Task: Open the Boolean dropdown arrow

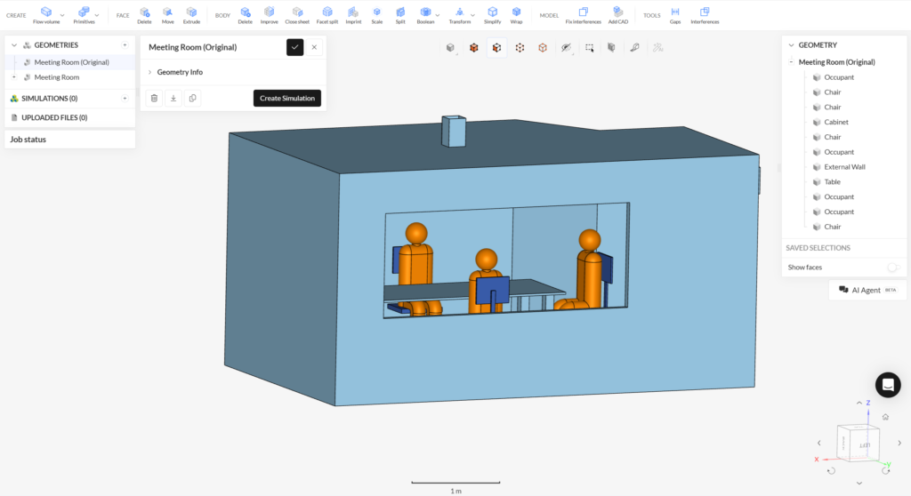Action: (438, 16)
